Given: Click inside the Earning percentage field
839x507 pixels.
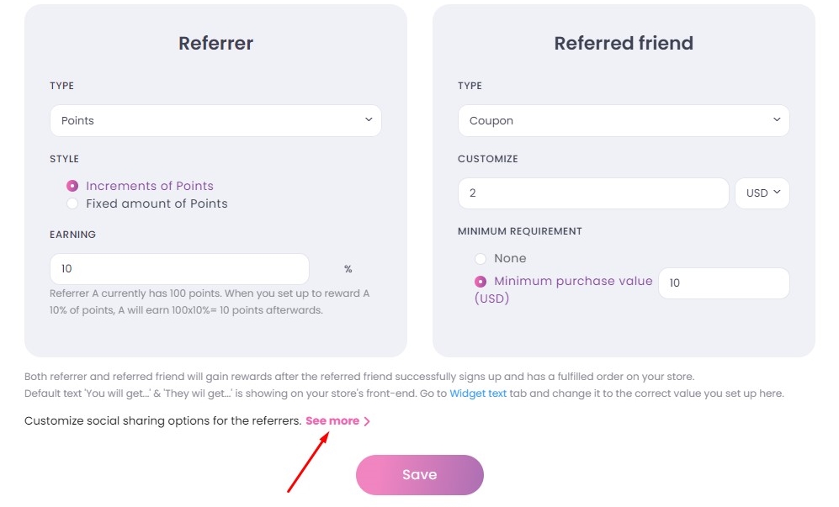Looking at the screenshot, I should (178, 268).
